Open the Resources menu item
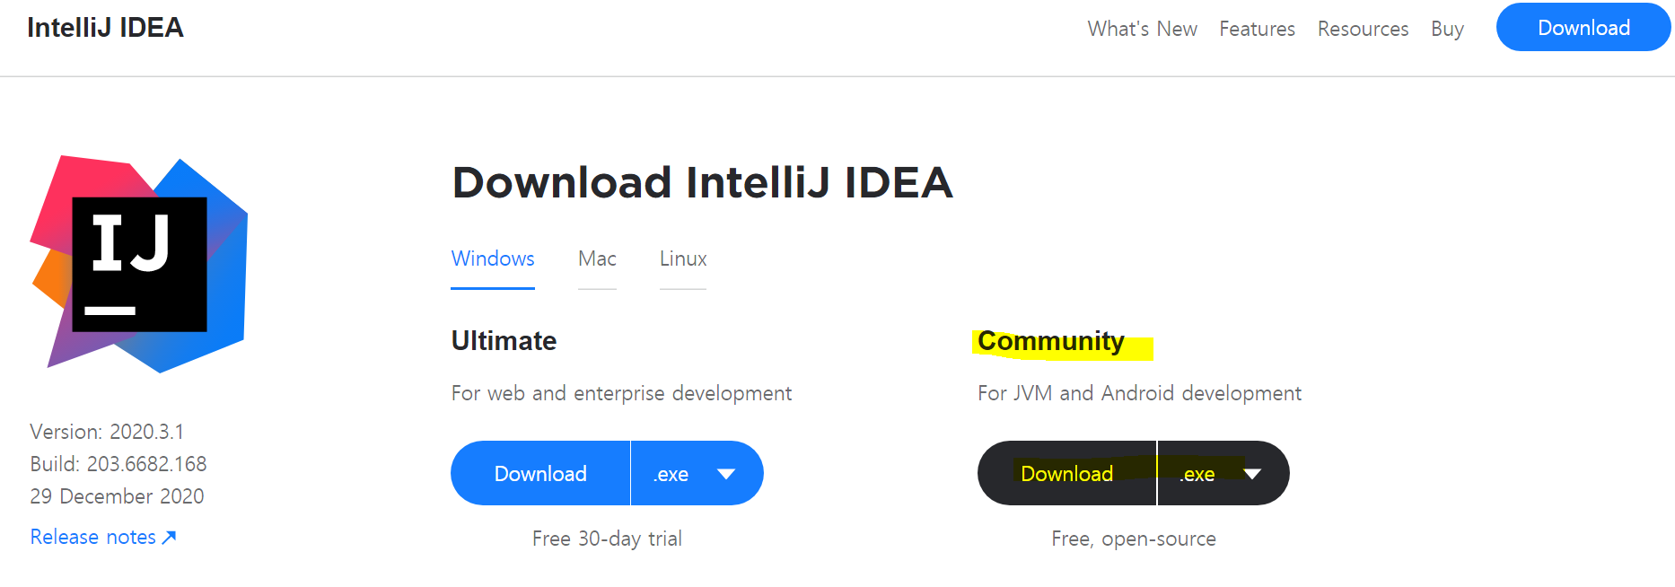 1363,29
